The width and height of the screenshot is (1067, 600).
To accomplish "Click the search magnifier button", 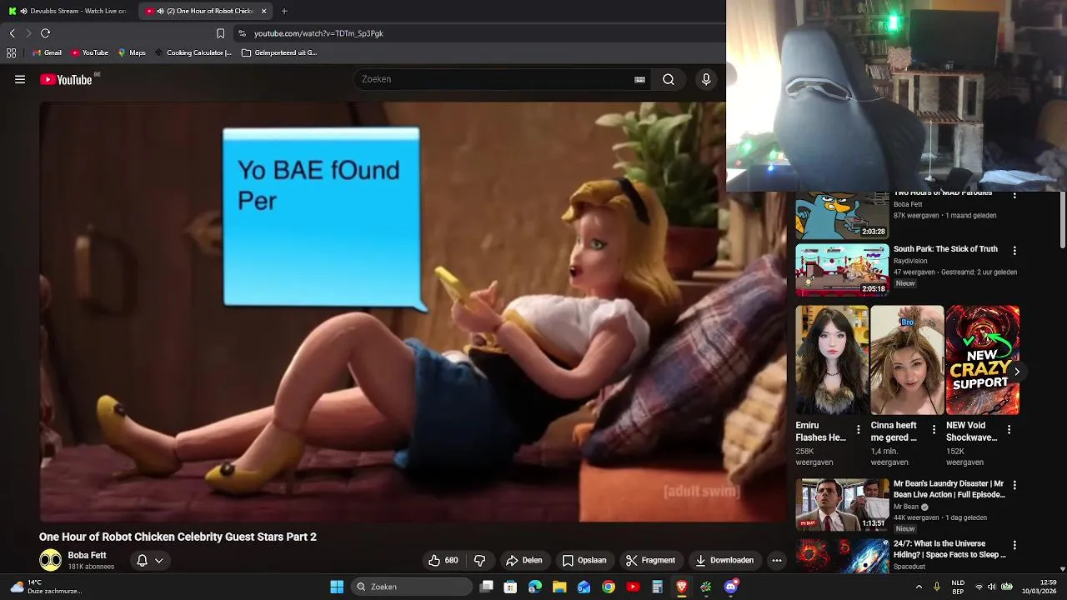I will pyautogui.click(x=669, y=79).
